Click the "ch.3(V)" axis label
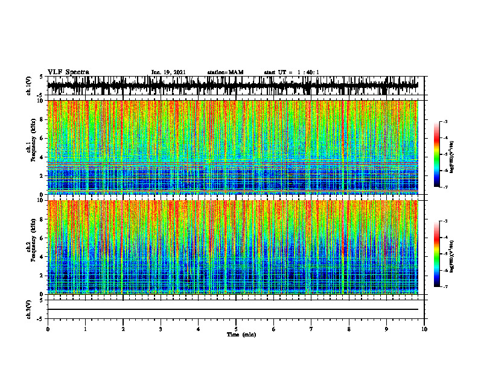This screenshot has width=478, height=369. coord(29,309)
